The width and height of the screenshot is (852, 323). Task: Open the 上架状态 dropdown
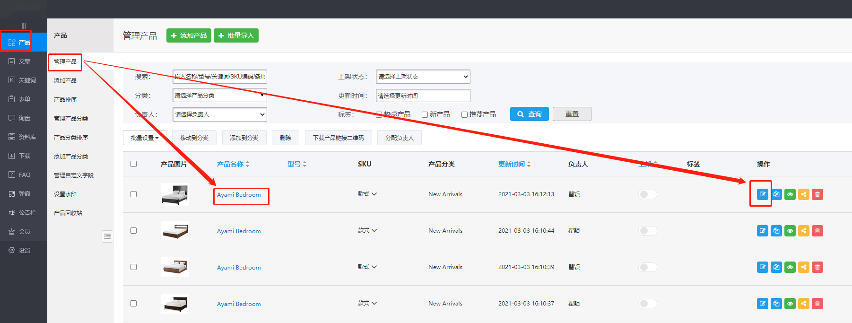[x=423, y=77]
